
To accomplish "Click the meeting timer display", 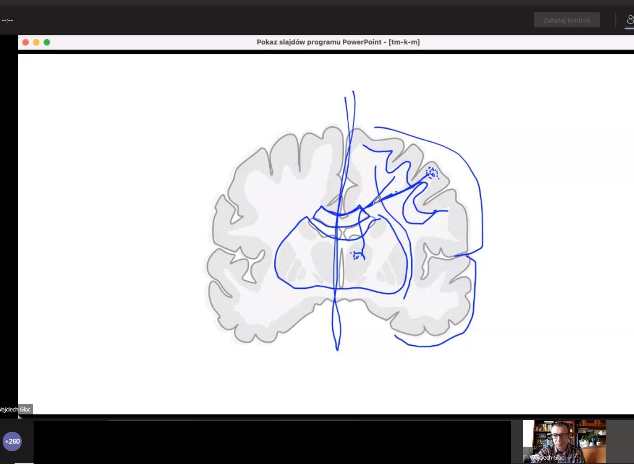I will [x=8, y=20].
